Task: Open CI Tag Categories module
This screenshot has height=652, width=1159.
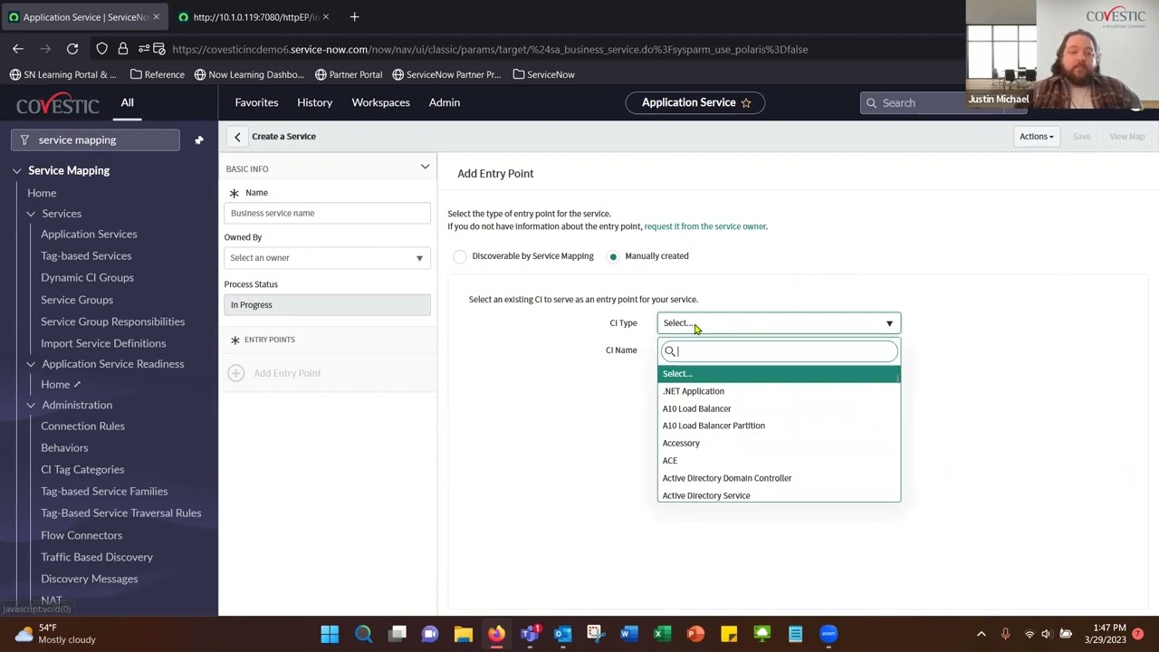Action: (82, 469)
